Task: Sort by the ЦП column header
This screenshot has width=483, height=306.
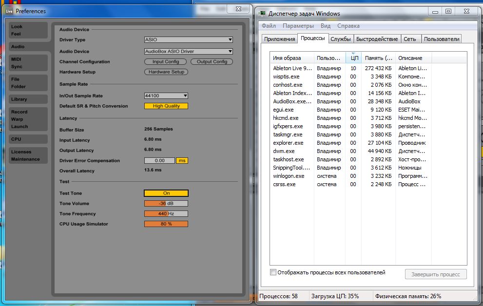Action: [354, 58]
